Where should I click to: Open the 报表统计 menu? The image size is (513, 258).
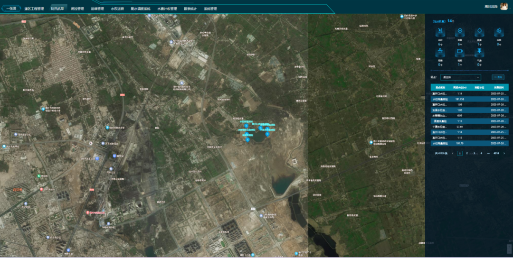[190, 9]
